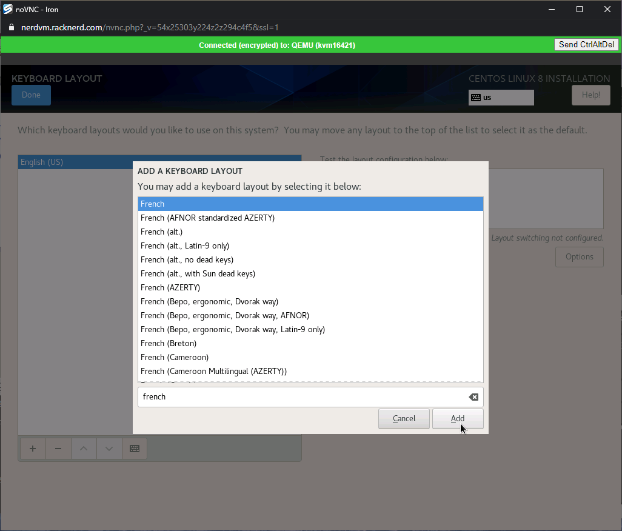Click the Add button
This screenshot has width=622, height=531.
tap(458, 418)
